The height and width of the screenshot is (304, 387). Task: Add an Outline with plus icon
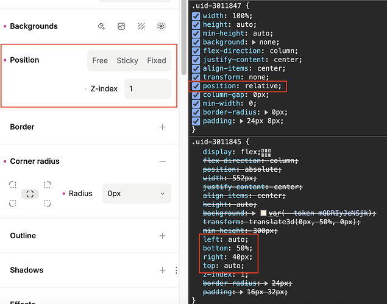[x=162, y=236]
